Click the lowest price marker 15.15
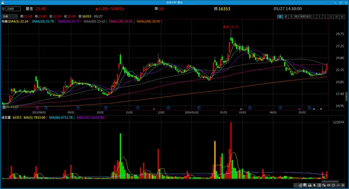The image size is (349, 189). 12,107
